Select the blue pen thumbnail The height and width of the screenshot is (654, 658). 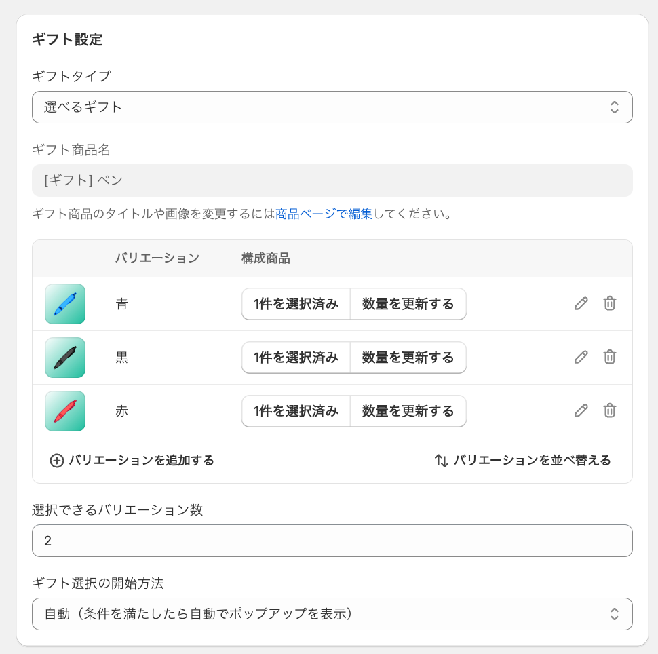tap(65, 304)
